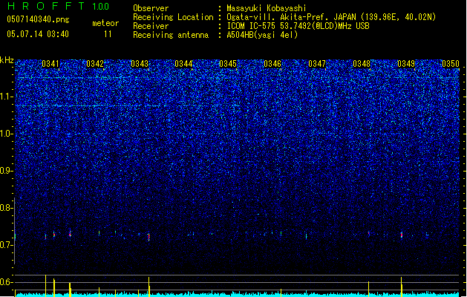This screenshot has height=297, width=467.
Task: Click the yellow intensity spike at 0343
Action: point(149,287)
